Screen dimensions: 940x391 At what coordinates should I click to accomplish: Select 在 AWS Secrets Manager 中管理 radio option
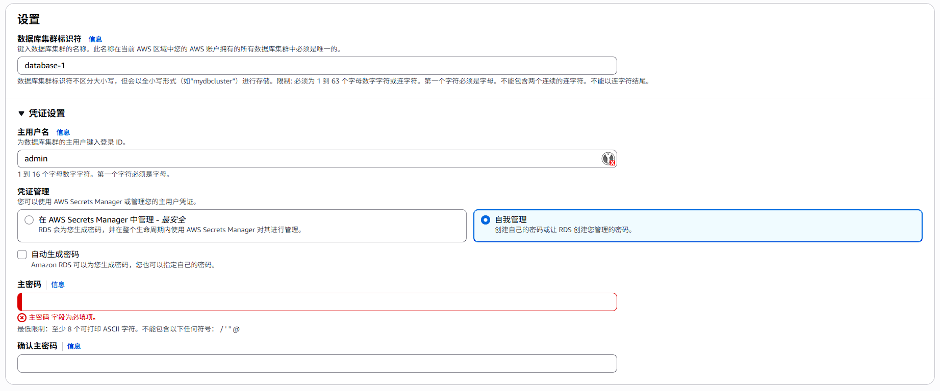click(29, 220)
